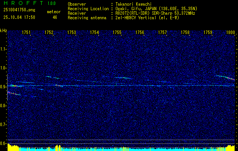Click the 0.9 kHz axis label
238x151 pixels.
(3, 87)
